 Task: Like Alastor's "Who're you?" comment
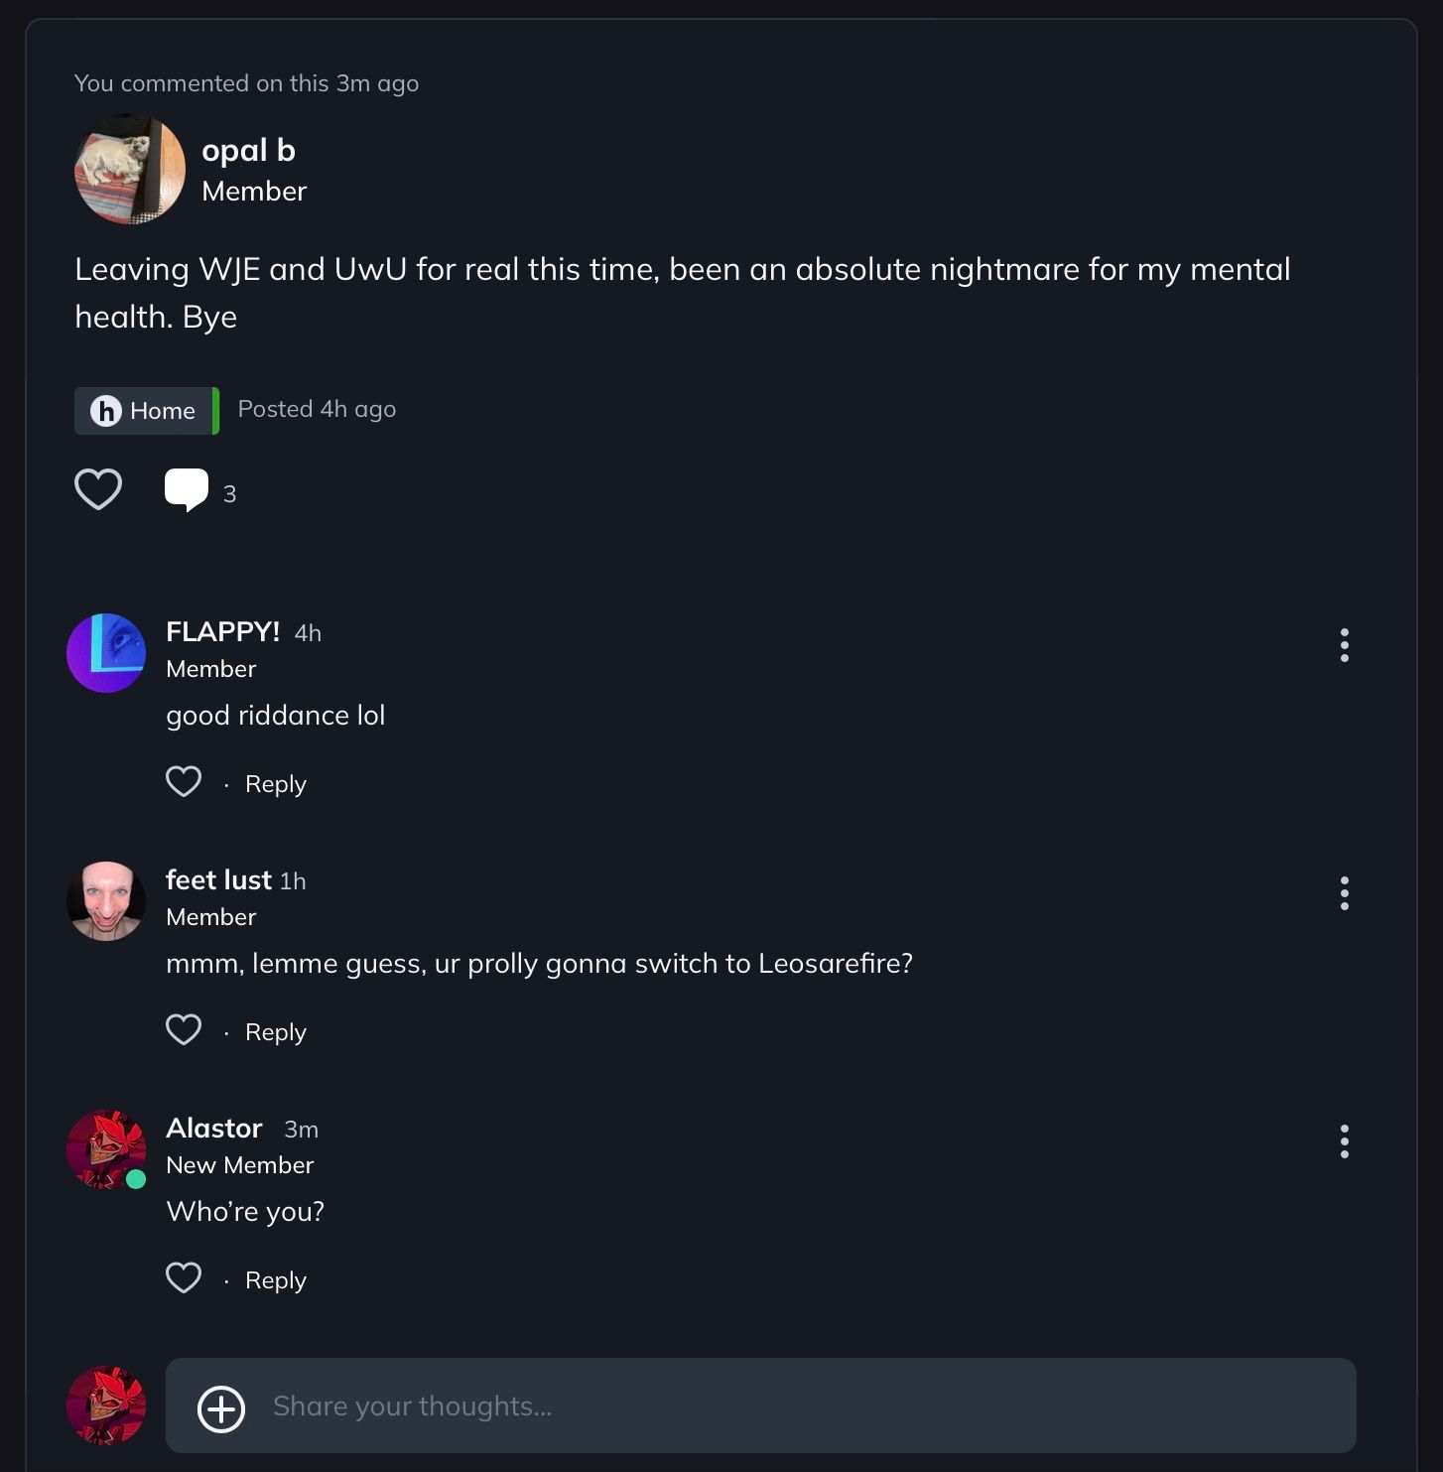tap(184, 1278)
